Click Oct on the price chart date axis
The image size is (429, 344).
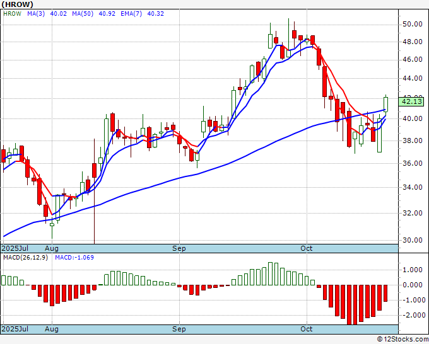tap(307, 248)
